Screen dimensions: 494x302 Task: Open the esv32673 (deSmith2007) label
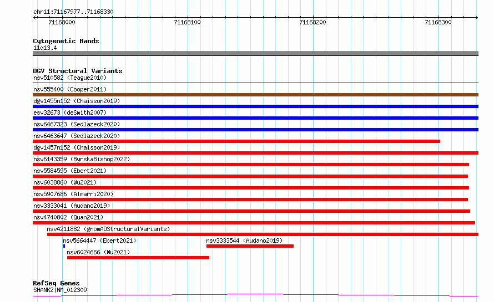(x=70, y=112)
